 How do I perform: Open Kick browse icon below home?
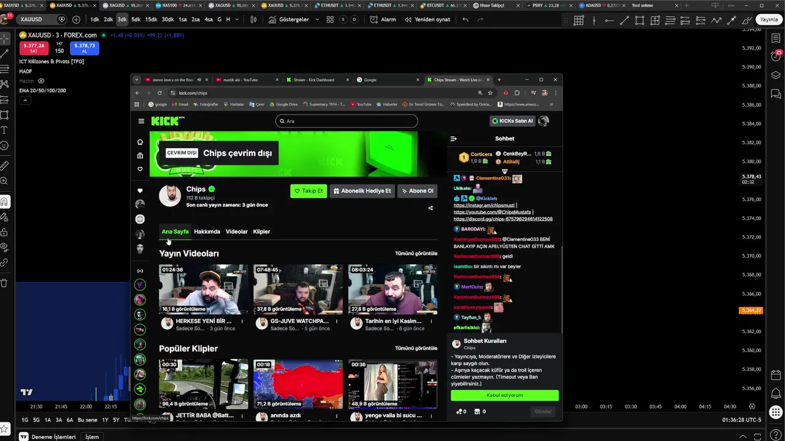[140, 156]
